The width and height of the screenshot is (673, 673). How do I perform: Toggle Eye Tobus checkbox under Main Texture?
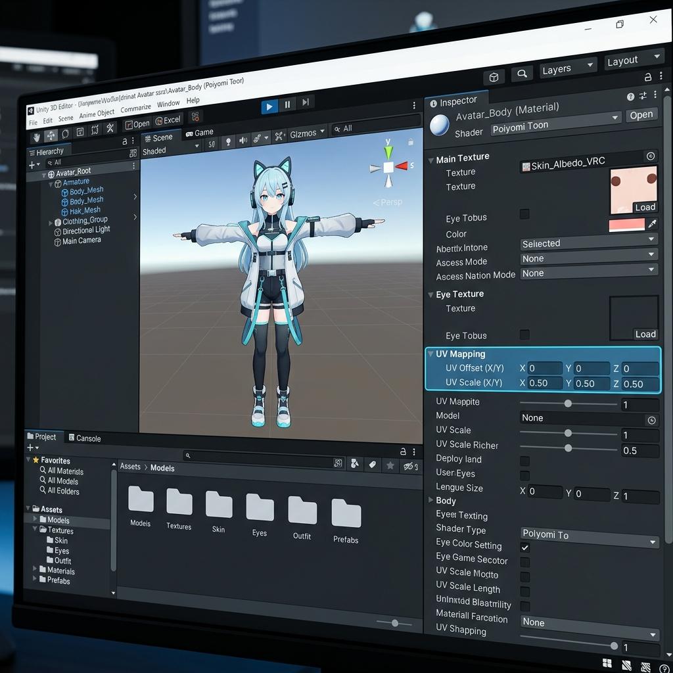tap(524, 214)
